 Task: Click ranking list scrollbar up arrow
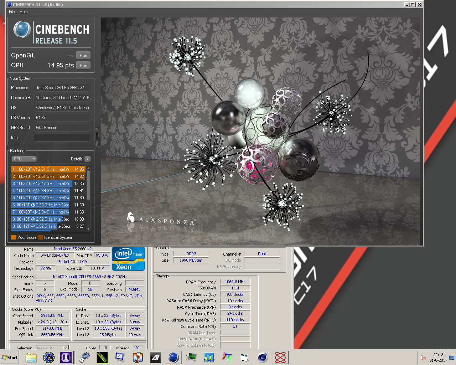(88, 168)
